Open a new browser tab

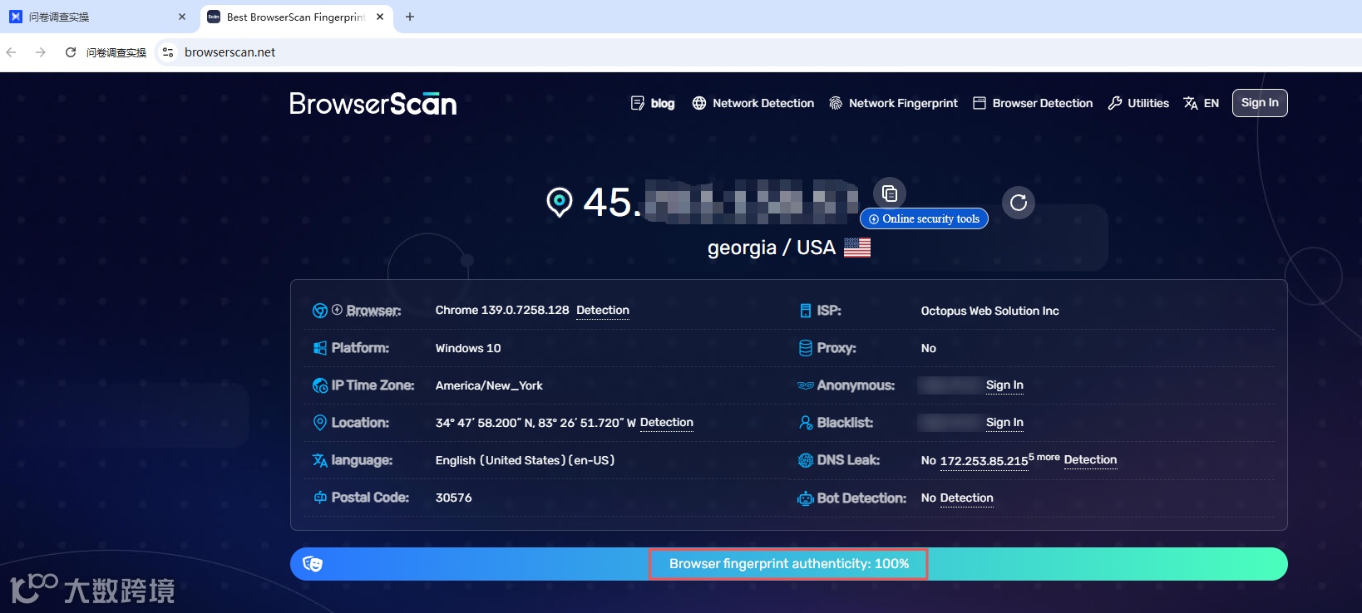tap(410, 17)
